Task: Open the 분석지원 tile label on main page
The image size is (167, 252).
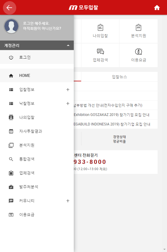Action: 139,36
